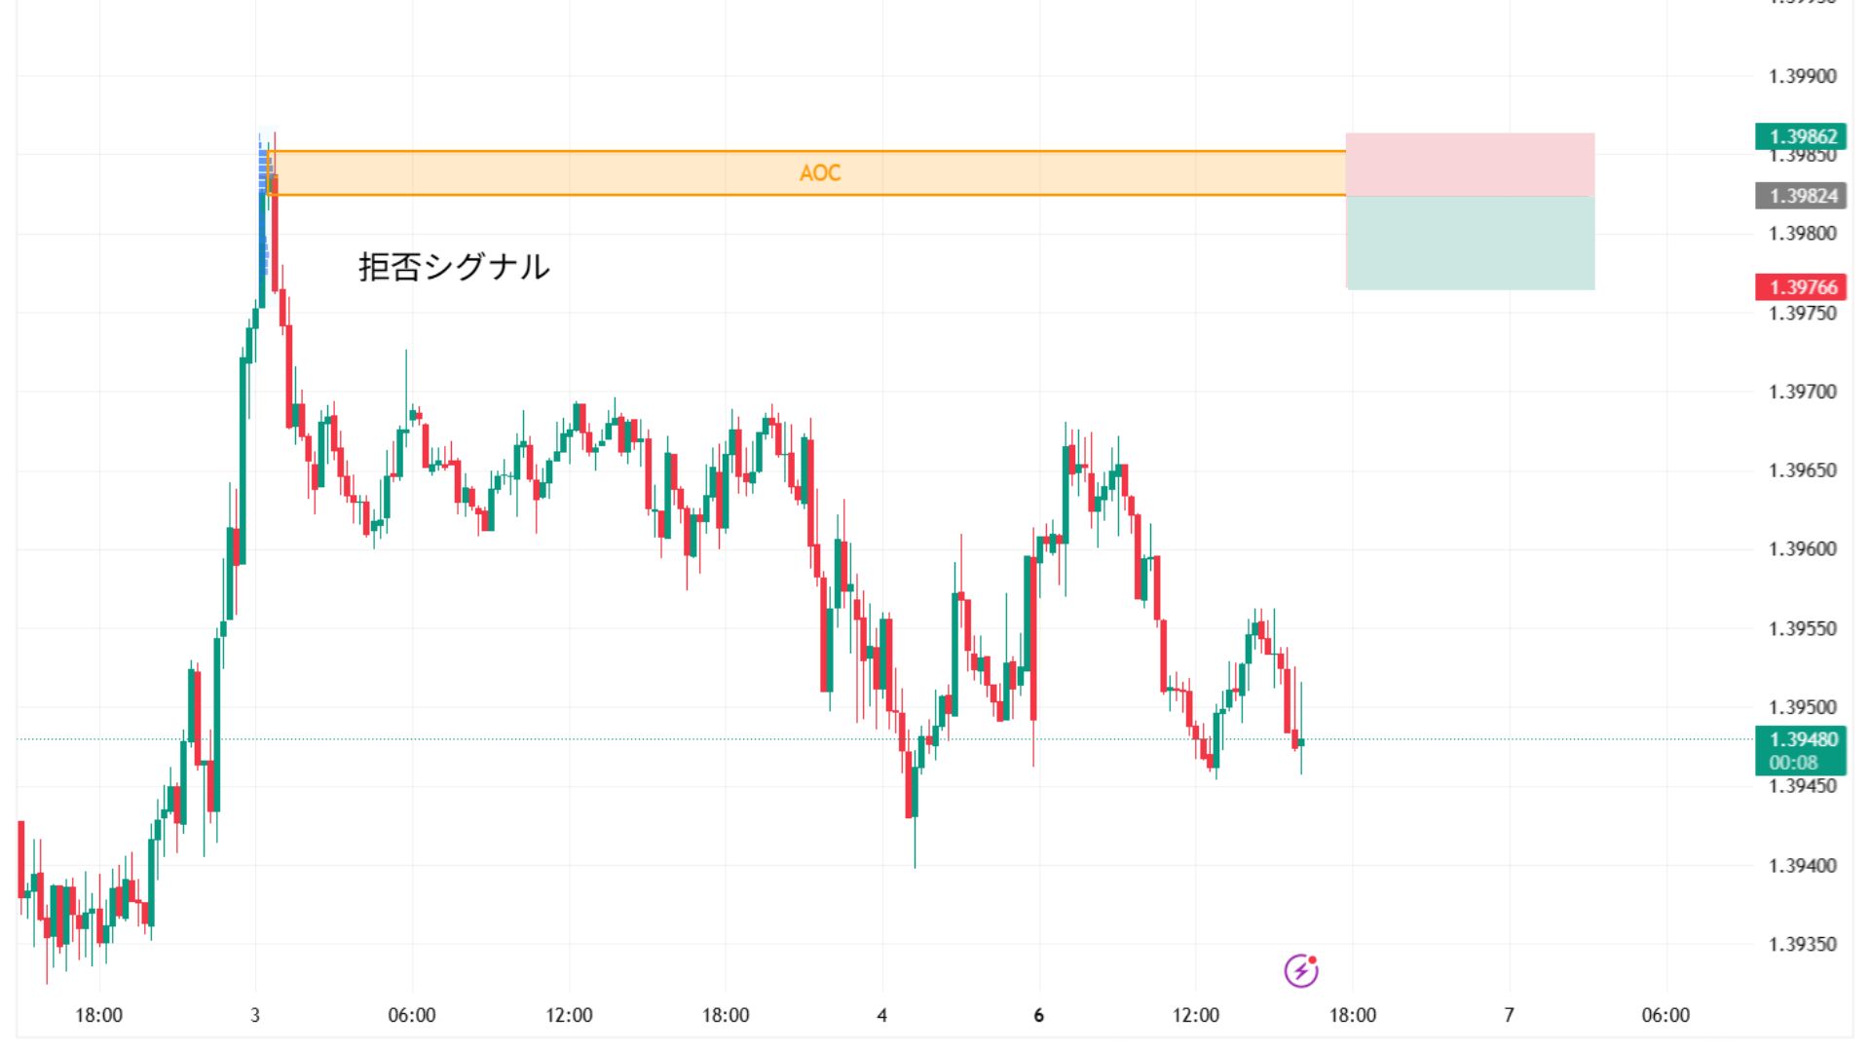Click the 拒否シグナル text annotation
The width and height of the screenshot is (1870, 1052).
click(x=454, y=267)
